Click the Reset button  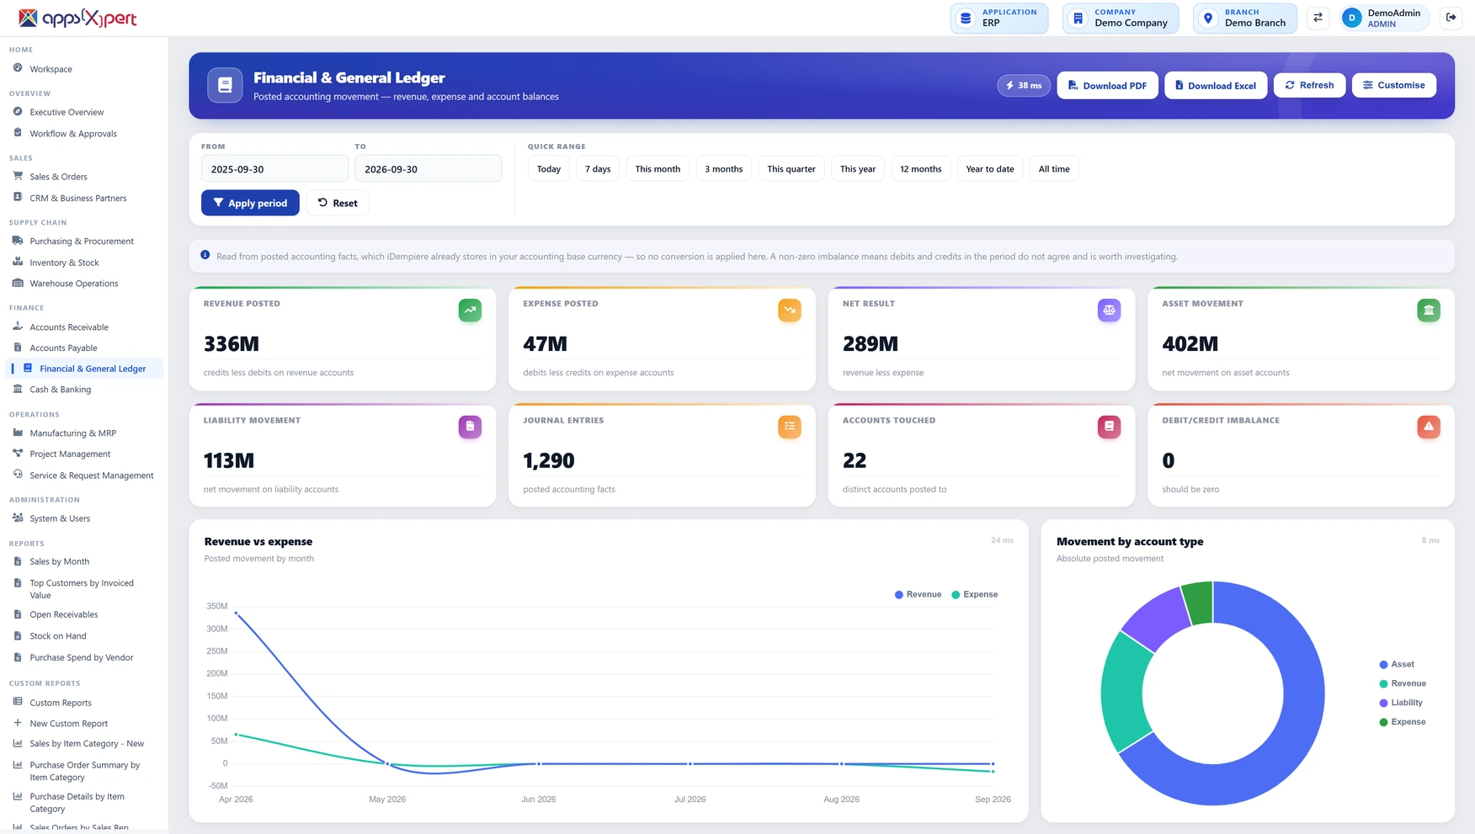338,203
